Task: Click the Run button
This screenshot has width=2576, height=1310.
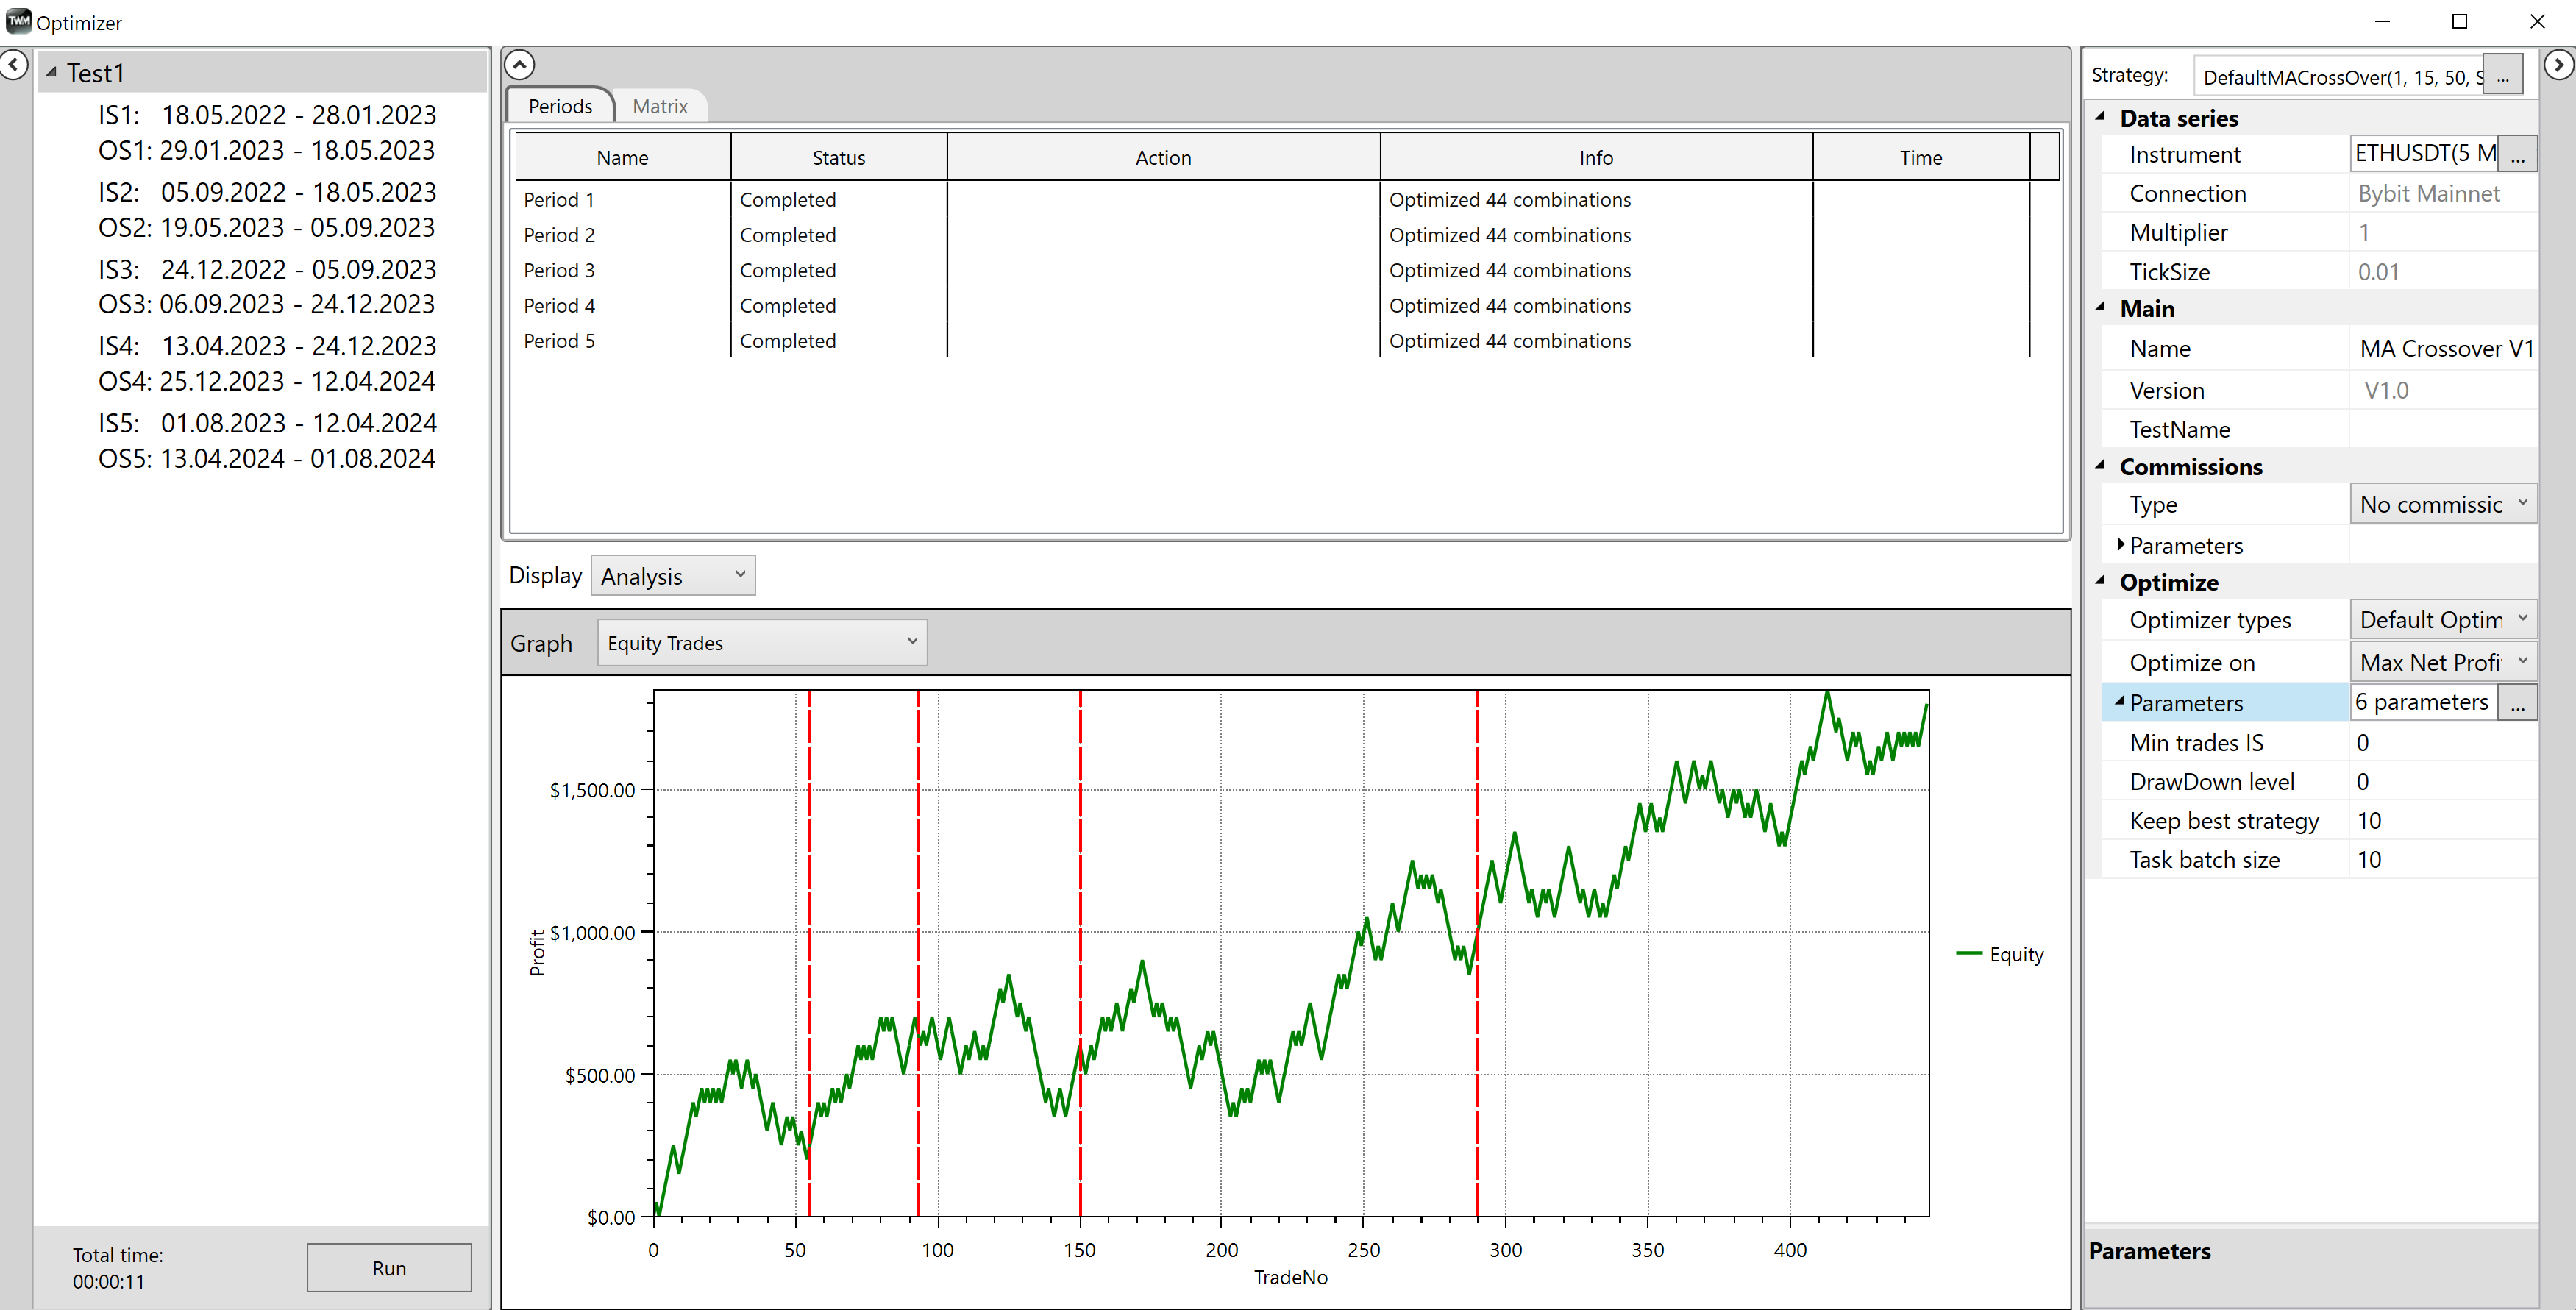Action: pos(389,1268)
